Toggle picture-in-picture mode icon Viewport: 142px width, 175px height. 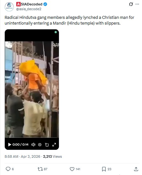coord(47,145)
